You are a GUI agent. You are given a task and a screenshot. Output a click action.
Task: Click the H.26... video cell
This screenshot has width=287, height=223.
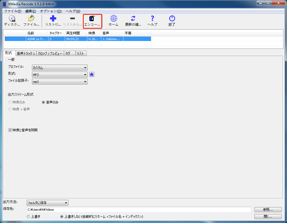click(94, 39)
